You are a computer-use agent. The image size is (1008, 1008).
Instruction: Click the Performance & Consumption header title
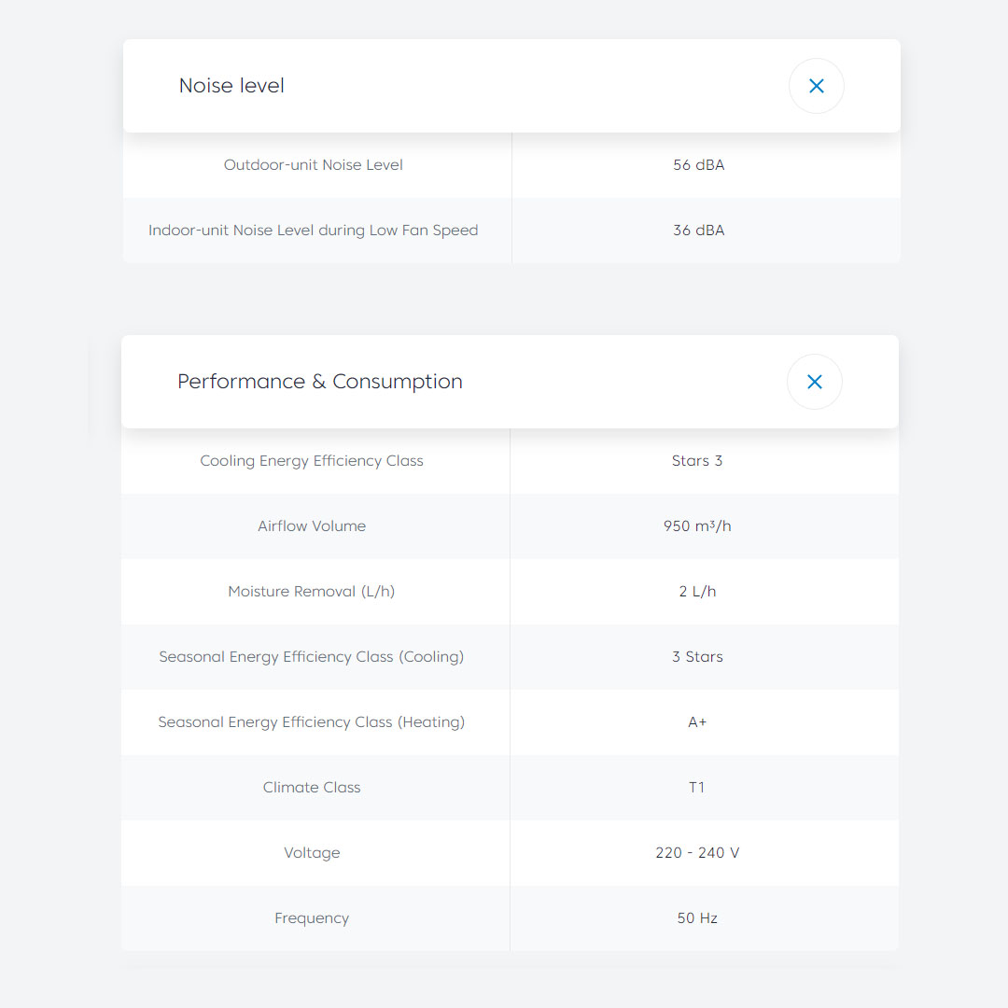pyautogui.click(x=320, y=382)
